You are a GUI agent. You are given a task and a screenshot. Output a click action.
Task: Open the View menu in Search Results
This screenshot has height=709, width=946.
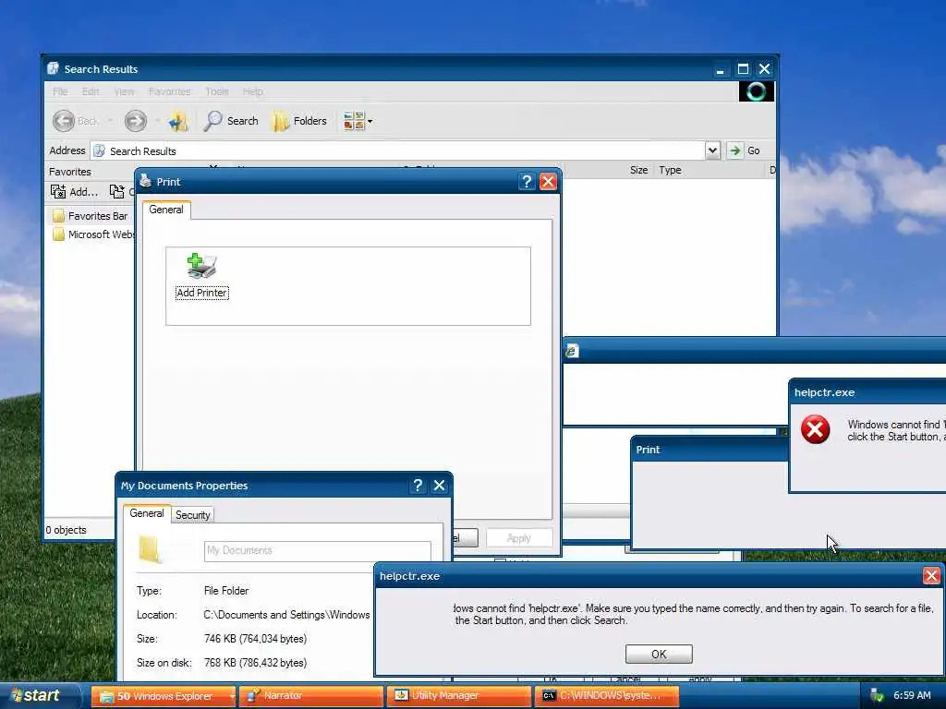124,91
